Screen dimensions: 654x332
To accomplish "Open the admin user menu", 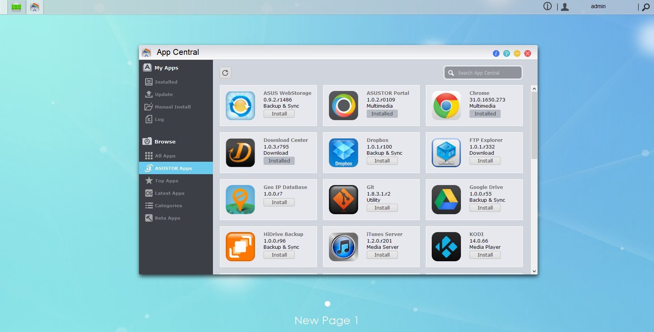I will coord(598,6).
